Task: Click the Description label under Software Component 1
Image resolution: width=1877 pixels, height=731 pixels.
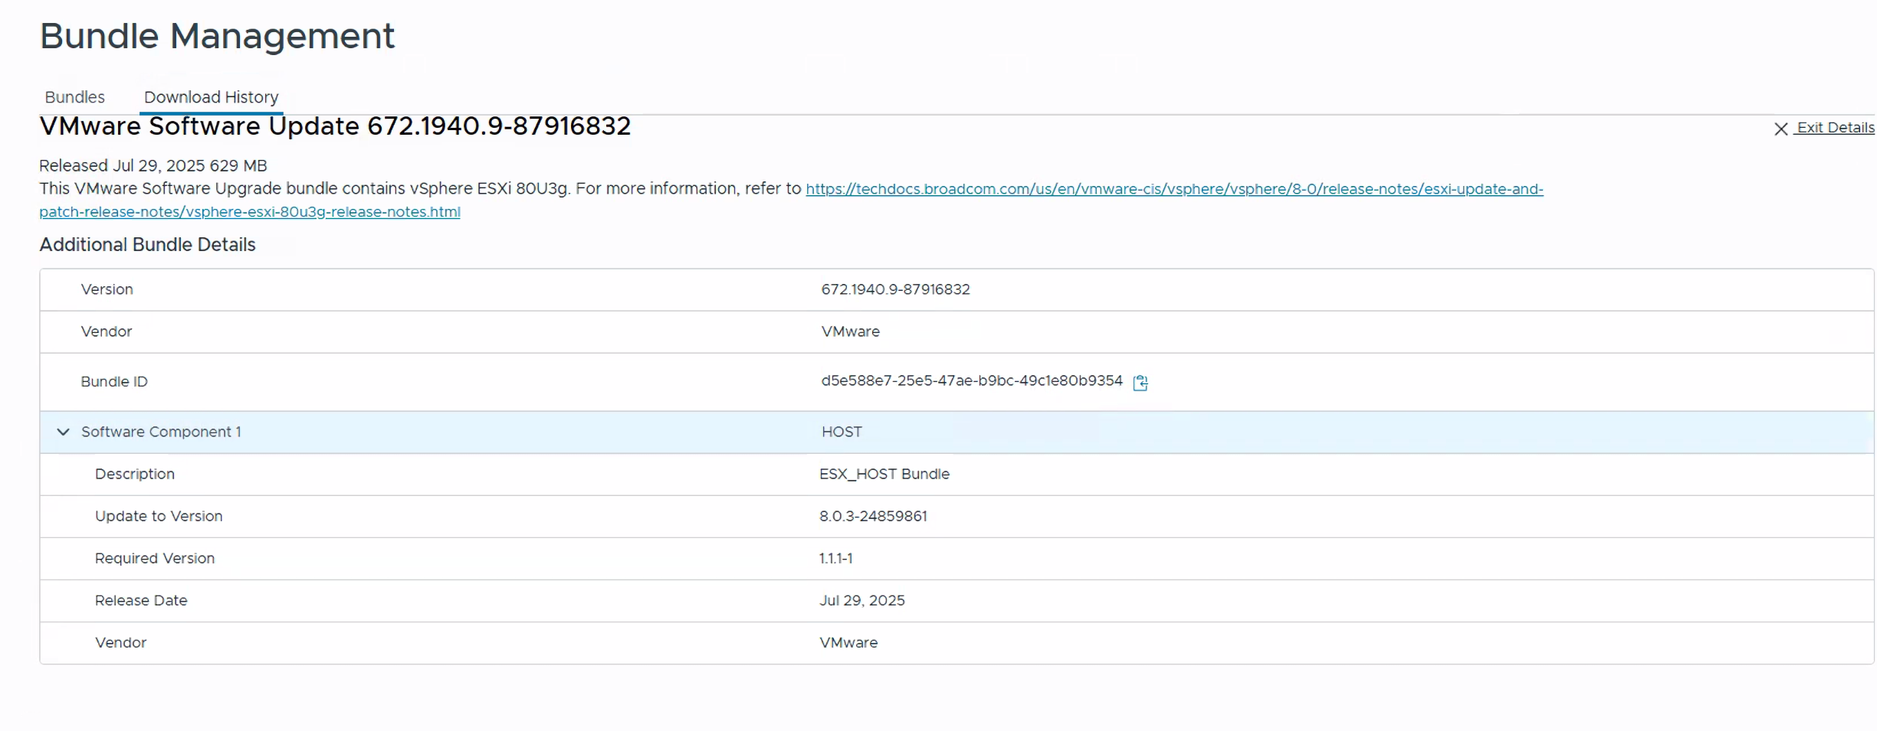Action: pos(135,474)
